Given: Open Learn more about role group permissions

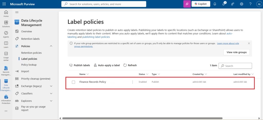Looking at the screenshot, I should click(x=157, y=45).
